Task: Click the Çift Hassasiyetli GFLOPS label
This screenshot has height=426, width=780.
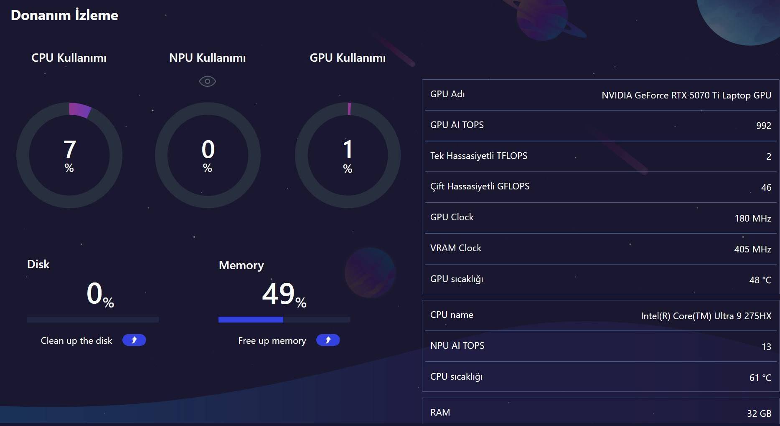Action: click(x=480, y=187)
